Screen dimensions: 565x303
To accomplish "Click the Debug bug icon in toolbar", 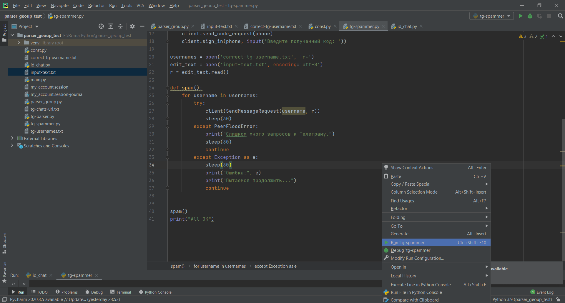I will 530,16.
